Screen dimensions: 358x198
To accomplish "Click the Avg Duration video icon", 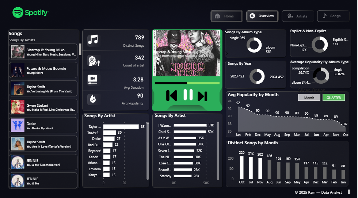I will coord(93,80).
